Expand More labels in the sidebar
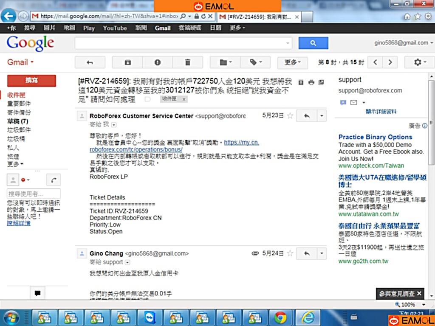The width and height of the screenshot is (435, 326). coord(15,164)
